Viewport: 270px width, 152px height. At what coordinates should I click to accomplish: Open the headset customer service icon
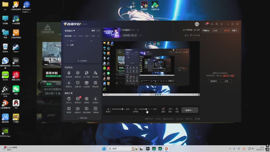tap(212, 24)
